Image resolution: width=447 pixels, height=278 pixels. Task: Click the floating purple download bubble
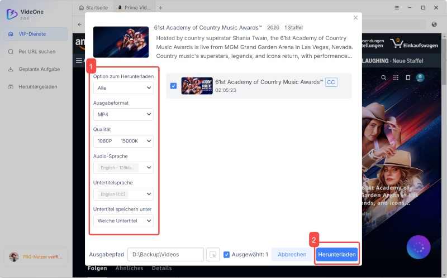(419, 247)
